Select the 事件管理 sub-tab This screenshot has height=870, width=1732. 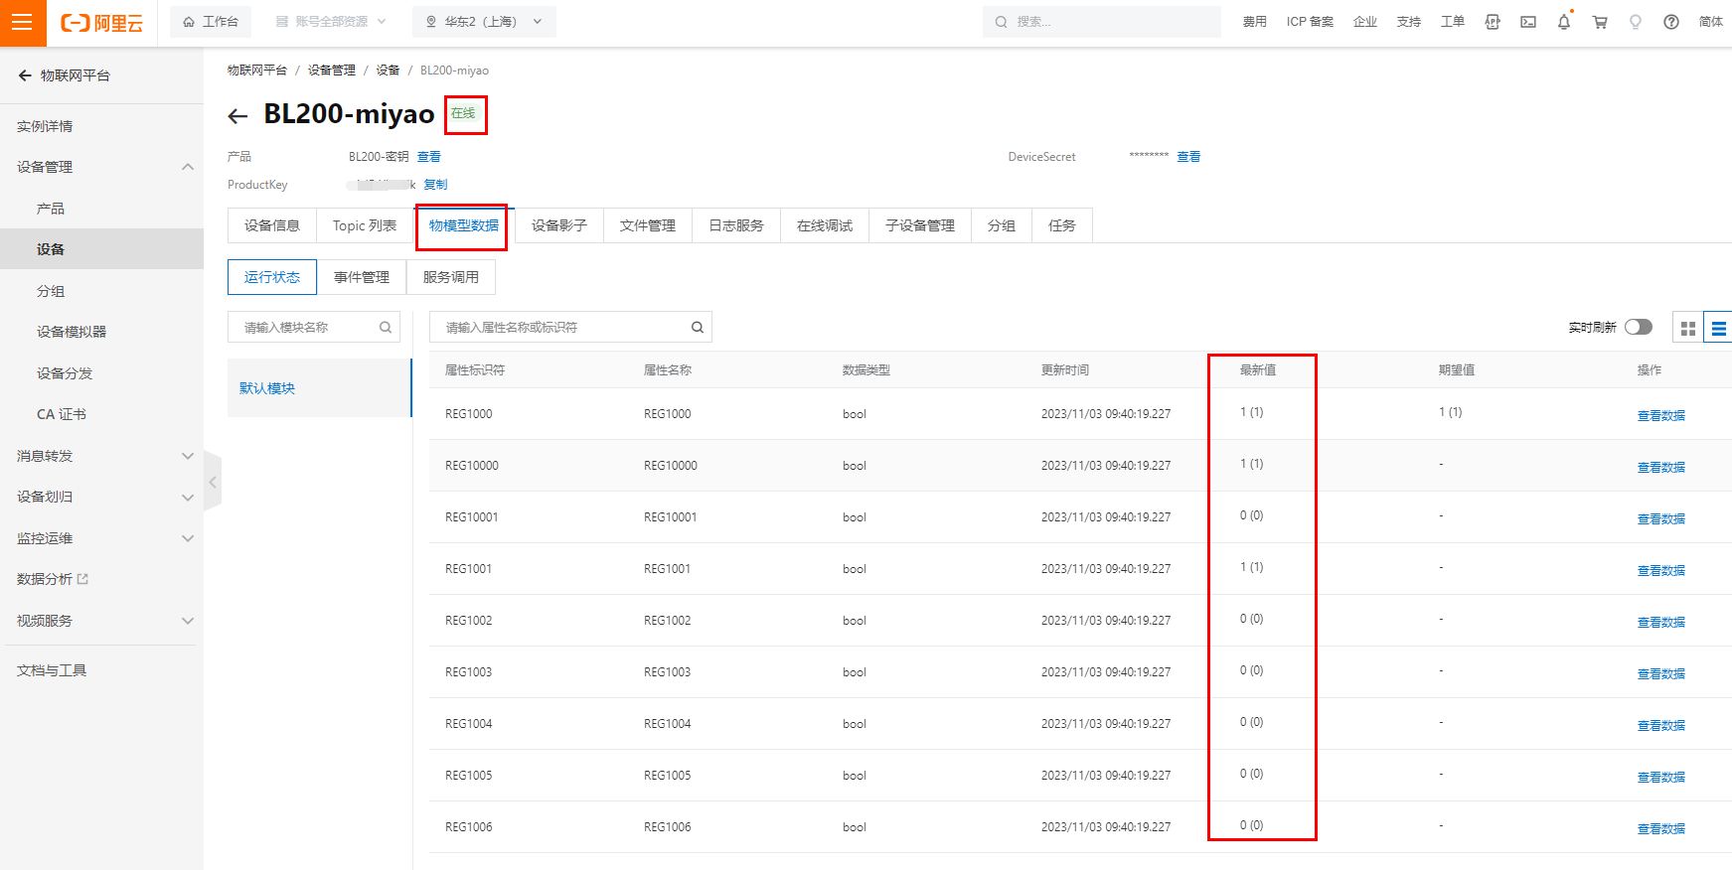362,277
